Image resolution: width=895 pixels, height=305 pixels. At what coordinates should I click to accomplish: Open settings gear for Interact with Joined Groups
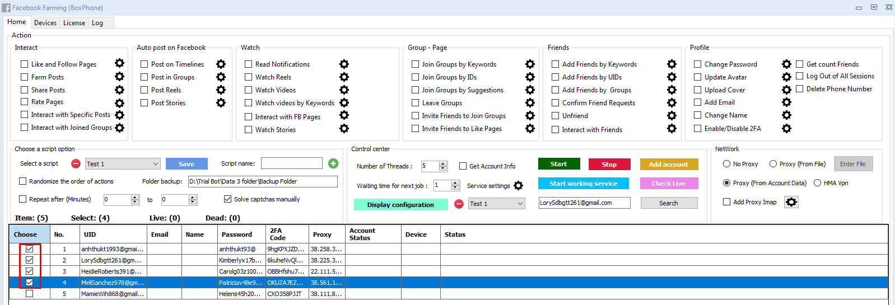coord(119,128)
